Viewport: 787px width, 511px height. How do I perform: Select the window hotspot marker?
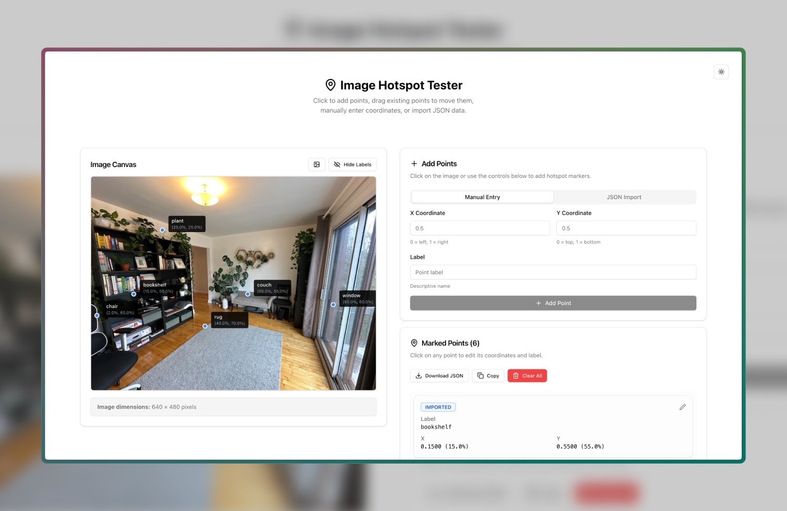333,305
